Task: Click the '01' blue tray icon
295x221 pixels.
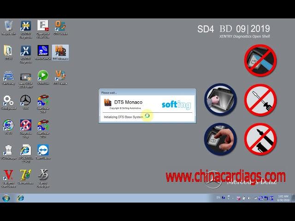Action: [x=271, y=198]
